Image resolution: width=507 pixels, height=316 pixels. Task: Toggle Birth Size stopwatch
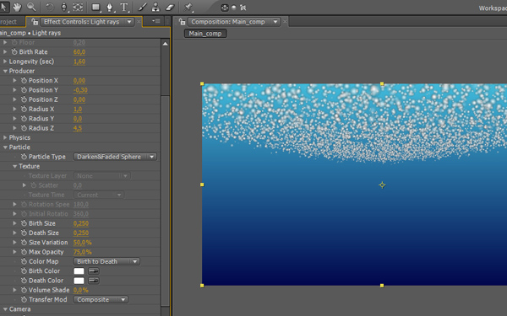[x=24, y=223]
